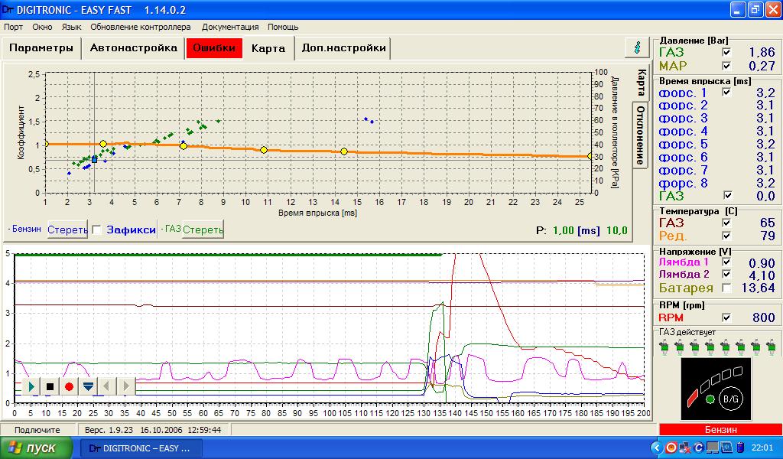Click the green ГАЗ Стереть button
The height and width of the screenshot is (459, 783).
(203, 229)
